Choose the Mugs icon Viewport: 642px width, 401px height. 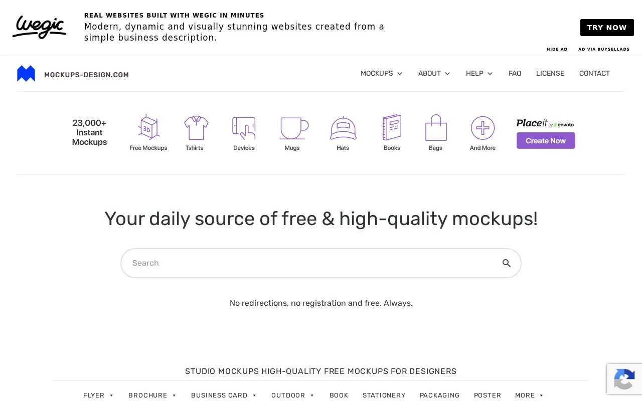tap(293, 128)
